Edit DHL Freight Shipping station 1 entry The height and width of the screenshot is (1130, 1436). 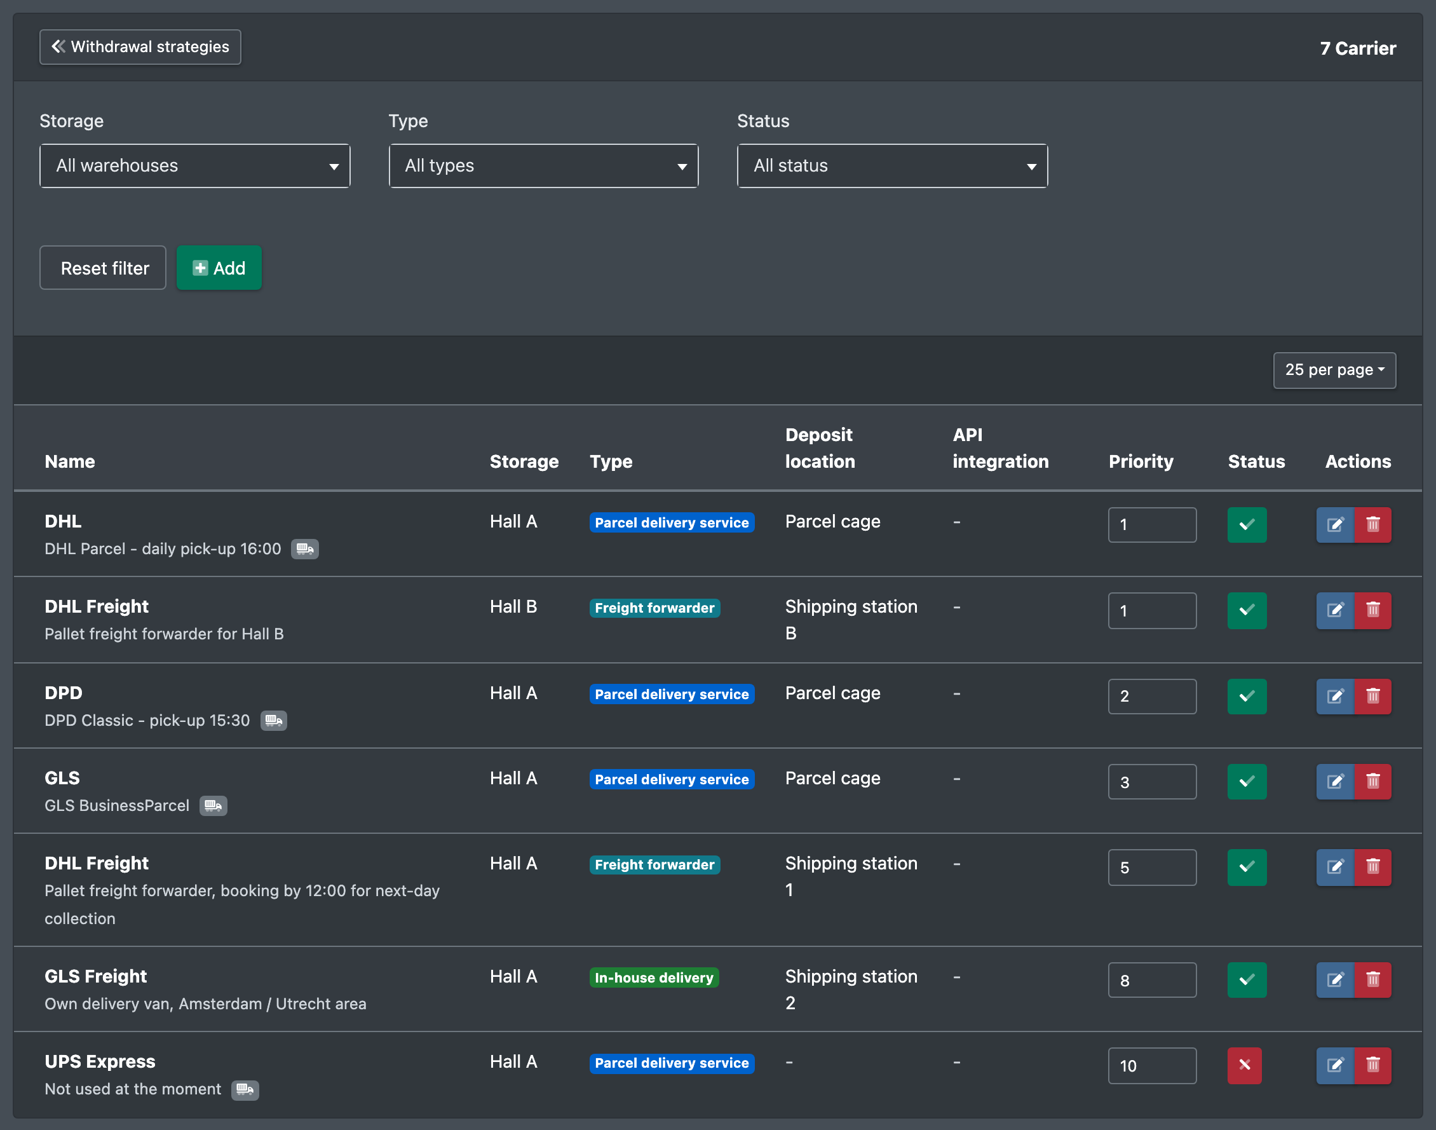(x=1335, y=867)
